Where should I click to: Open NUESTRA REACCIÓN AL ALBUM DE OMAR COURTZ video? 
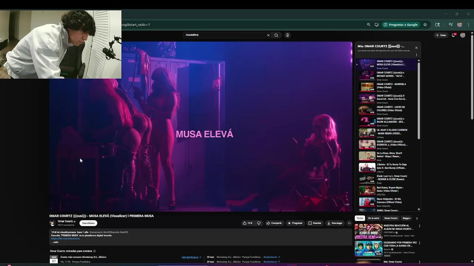(x=385, y=232)
